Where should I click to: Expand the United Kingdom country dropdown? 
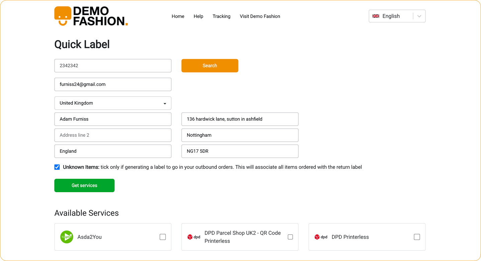113,103
